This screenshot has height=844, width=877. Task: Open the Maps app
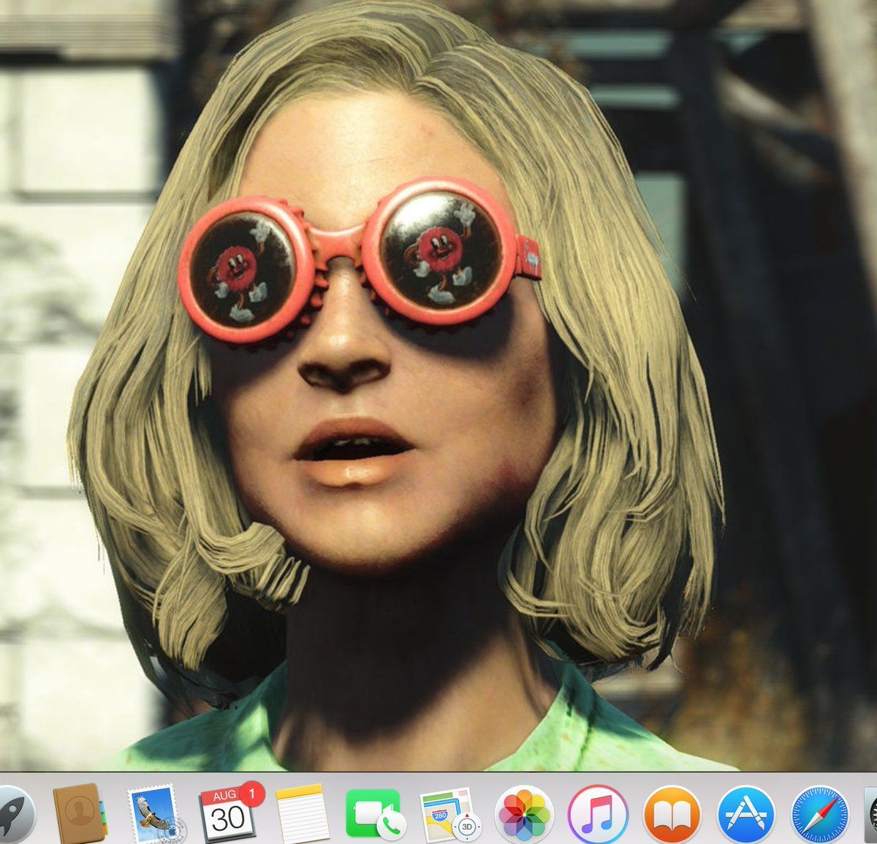tap(449, 814)
